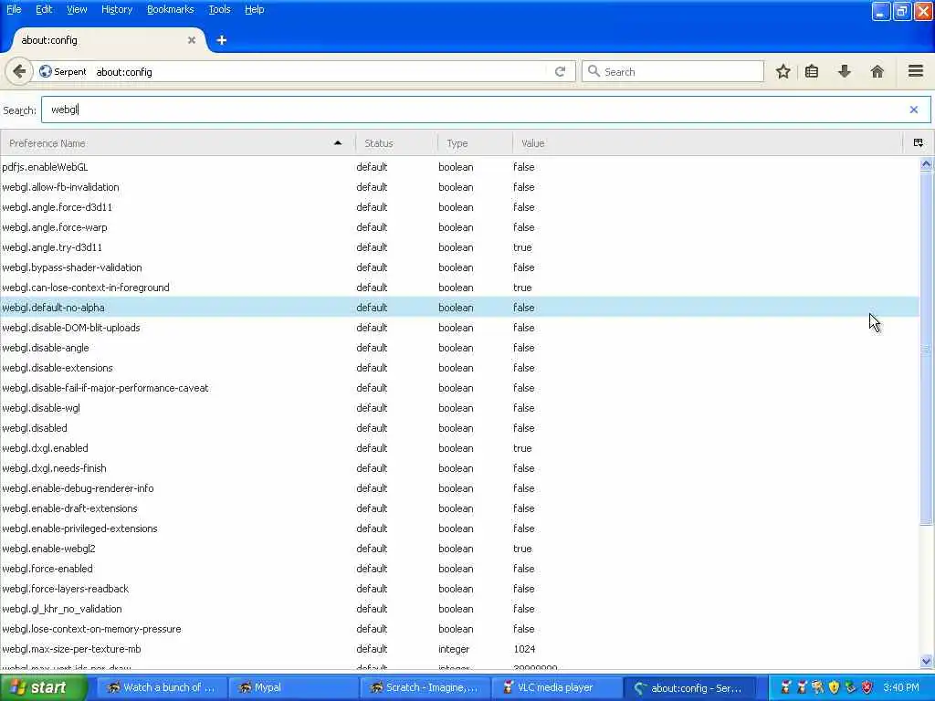This screenshot has height=701, width=935.
Task: Switch to Mypal taskbar window
Action: 293,688
